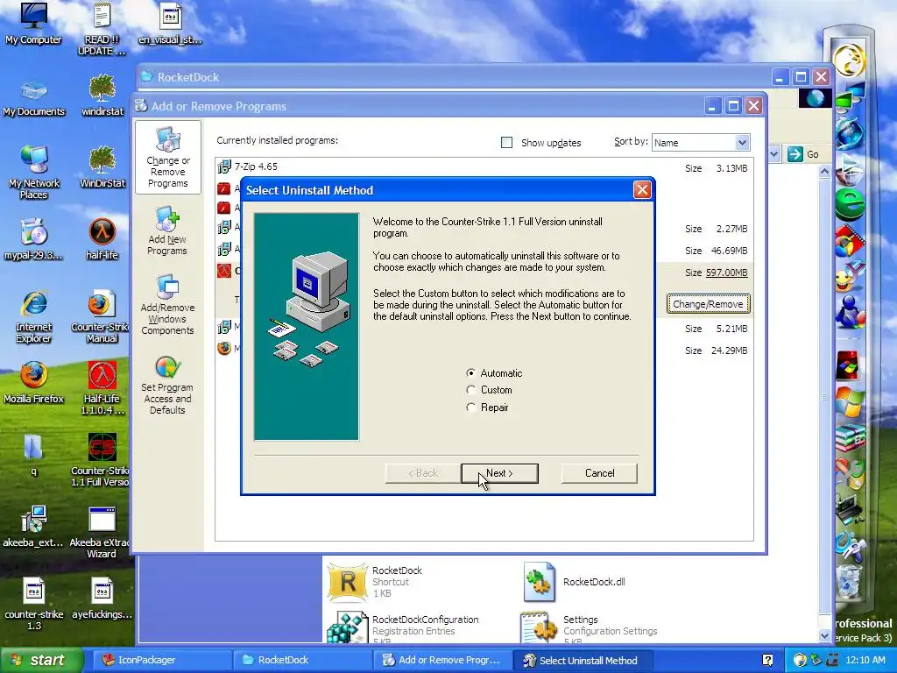Screen dimensions: 897x673
Task: Click the green e icon in dock
Action: coord(850,204)
